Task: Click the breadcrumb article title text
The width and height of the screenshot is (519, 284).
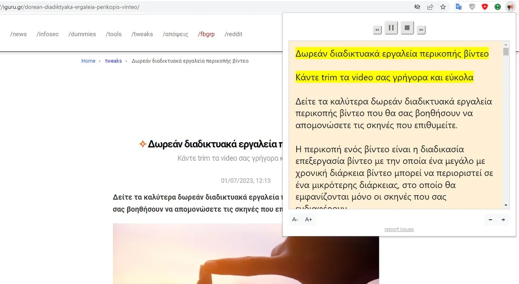Action: 190,61
